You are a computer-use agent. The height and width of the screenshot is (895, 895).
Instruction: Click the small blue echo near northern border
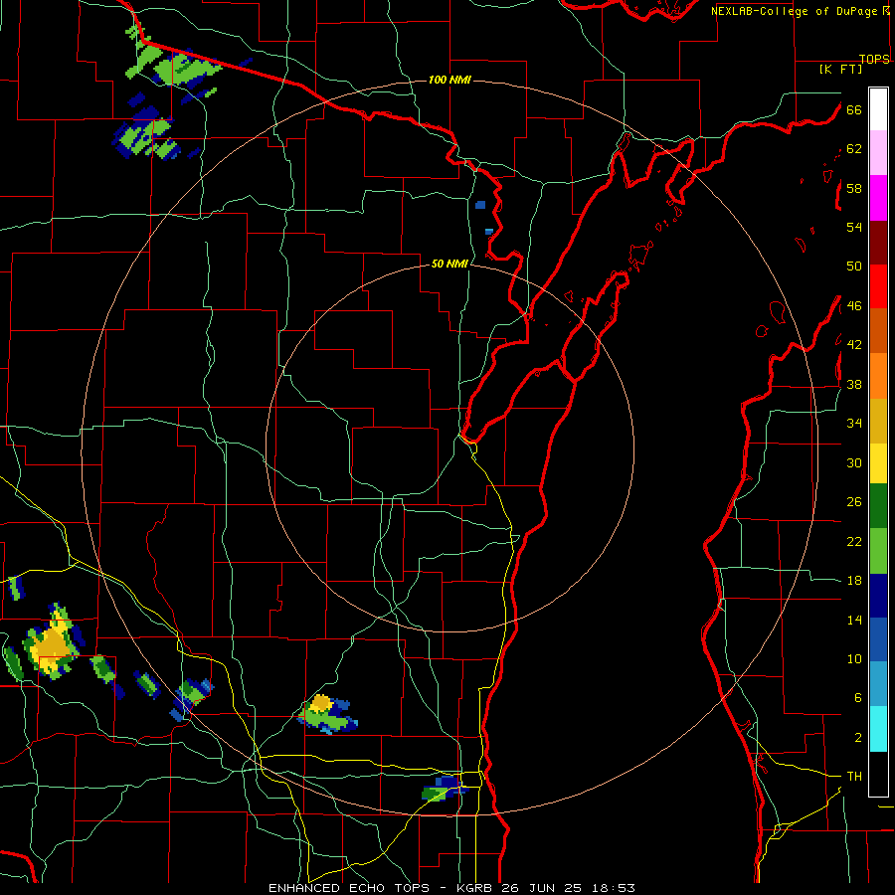480,205
